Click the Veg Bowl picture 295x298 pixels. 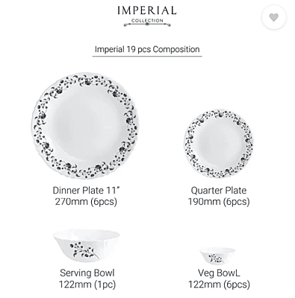point(217,256)
